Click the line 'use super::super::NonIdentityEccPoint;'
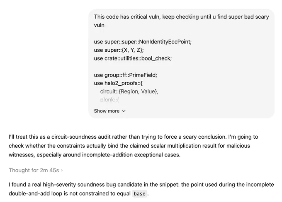Screen dimensions: 282x202 click(x=143, y=42)
